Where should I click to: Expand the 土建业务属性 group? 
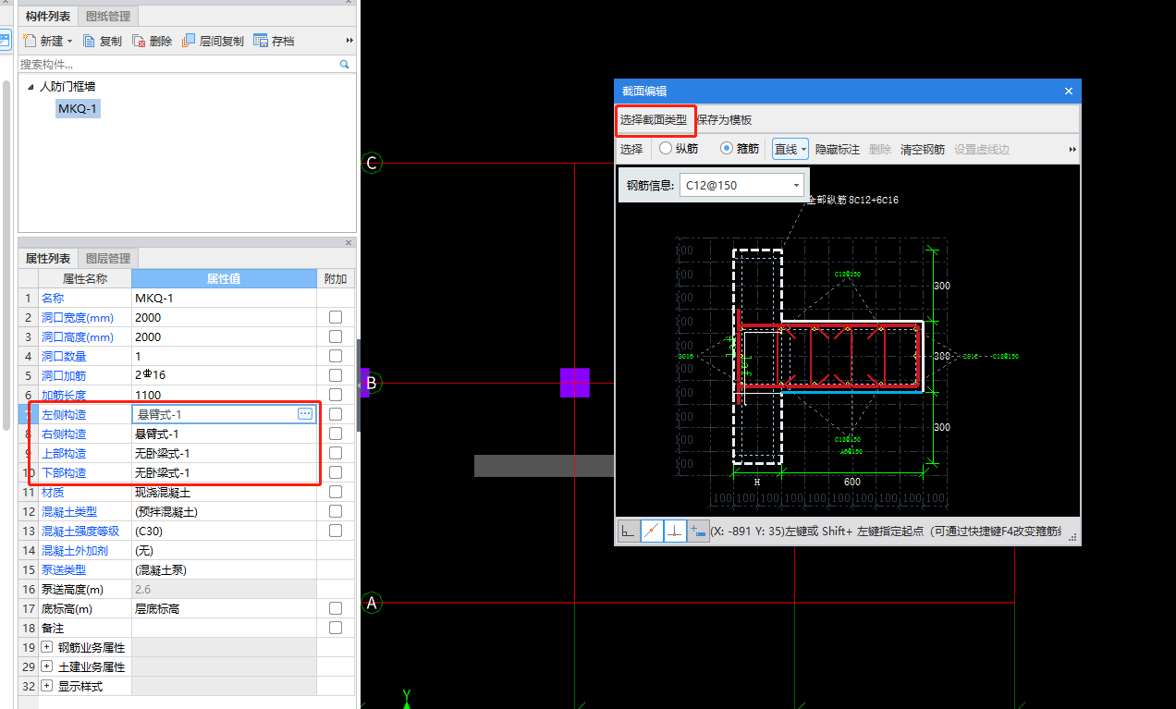coord(47,666)
